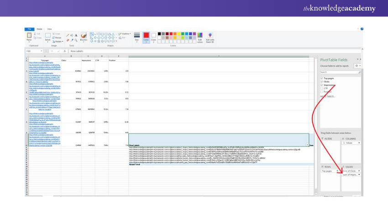Click the Paste icon in Clipboard group
The width and height of the screenshot is (388, 205).
pyautogui.click(x=29, y=36)
